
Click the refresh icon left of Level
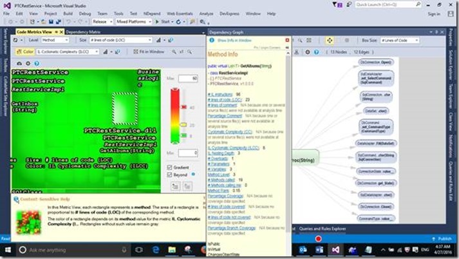click(x=15, y=40)
